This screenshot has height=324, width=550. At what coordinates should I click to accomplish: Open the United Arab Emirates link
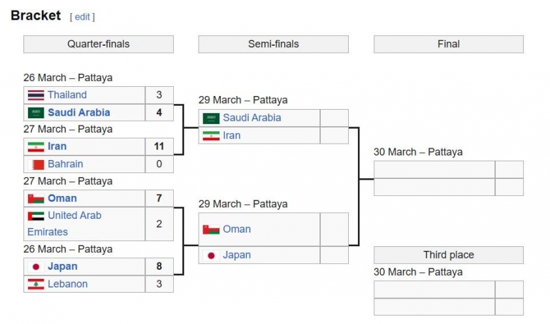coord(65,223)
